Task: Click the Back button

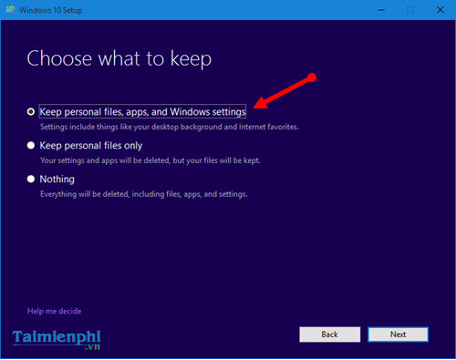Action: pyautogui.click(x=330, y=334)
